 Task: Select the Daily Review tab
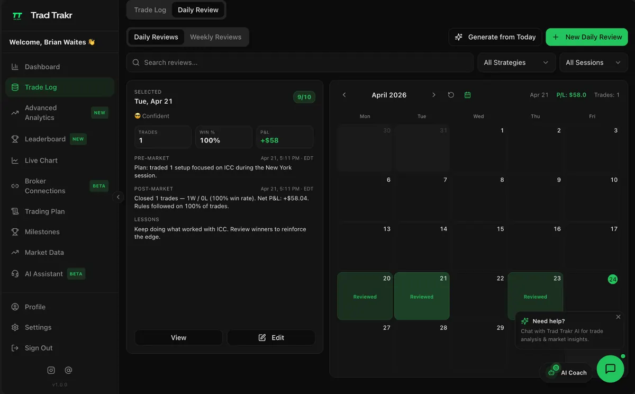198,10
